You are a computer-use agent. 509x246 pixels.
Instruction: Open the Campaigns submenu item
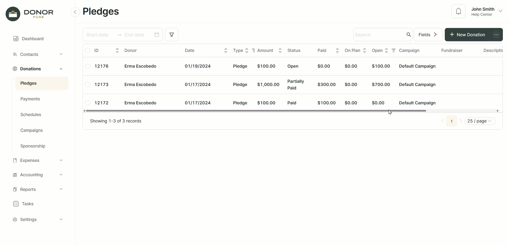(x=31, y=130)
